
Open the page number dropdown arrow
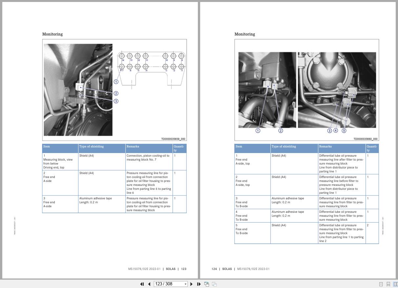pos(185,284)
